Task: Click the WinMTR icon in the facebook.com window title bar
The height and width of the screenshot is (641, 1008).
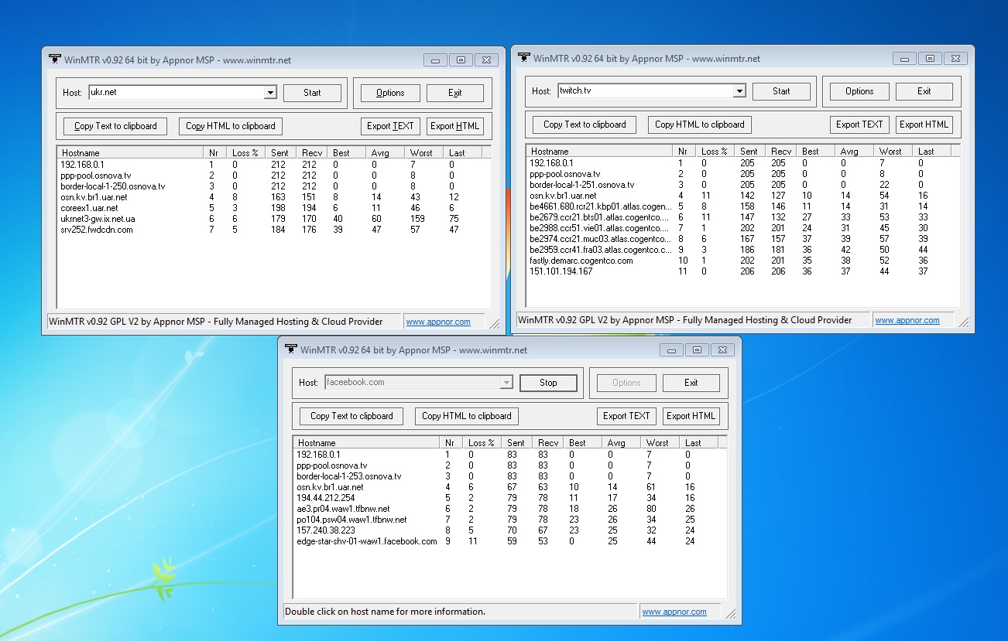Action: coord(291,349)
